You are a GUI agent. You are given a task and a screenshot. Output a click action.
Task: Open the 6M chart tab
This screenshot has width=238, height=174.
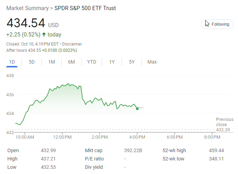pos(71,62)
